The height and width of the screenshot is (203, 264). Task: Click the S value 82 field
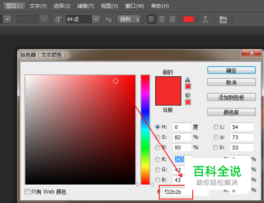coord(182,137)
